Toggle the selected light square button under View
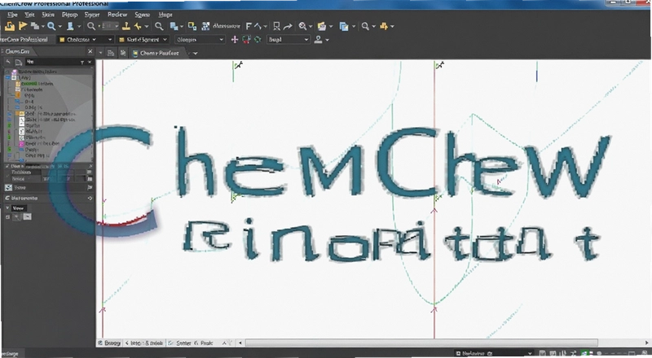This screenshot has height=358, width=652. coord(27,216)
